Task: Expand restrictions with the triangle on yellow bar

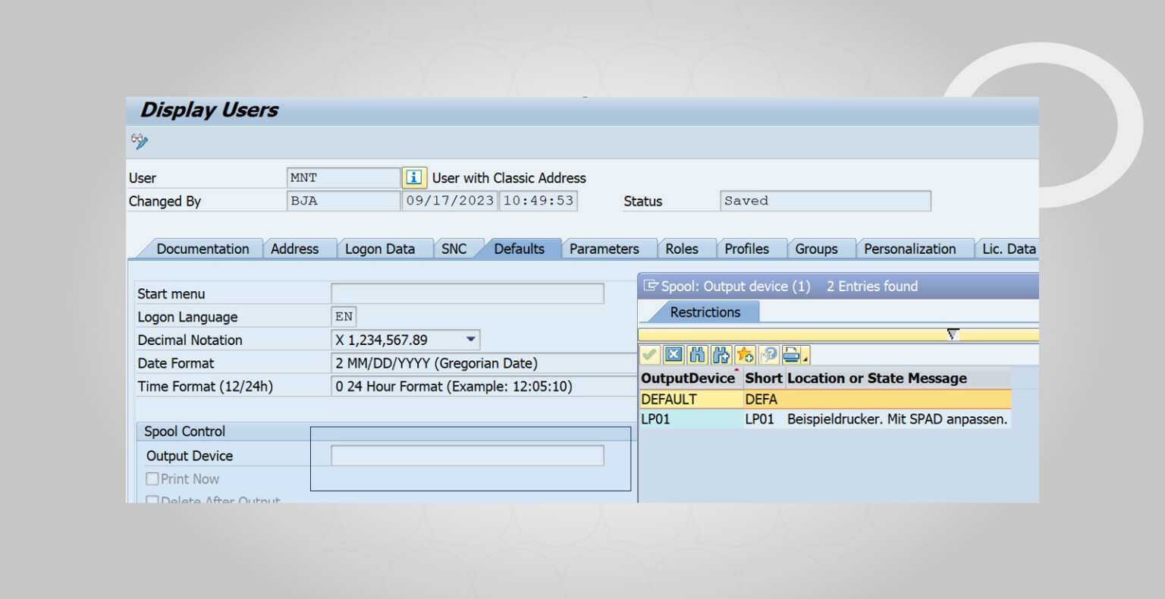Action: pos(953,334)
